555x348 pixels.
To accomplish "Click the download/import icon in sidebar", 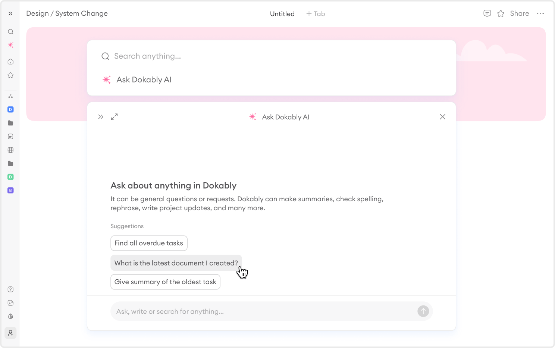I will [10, 303].
